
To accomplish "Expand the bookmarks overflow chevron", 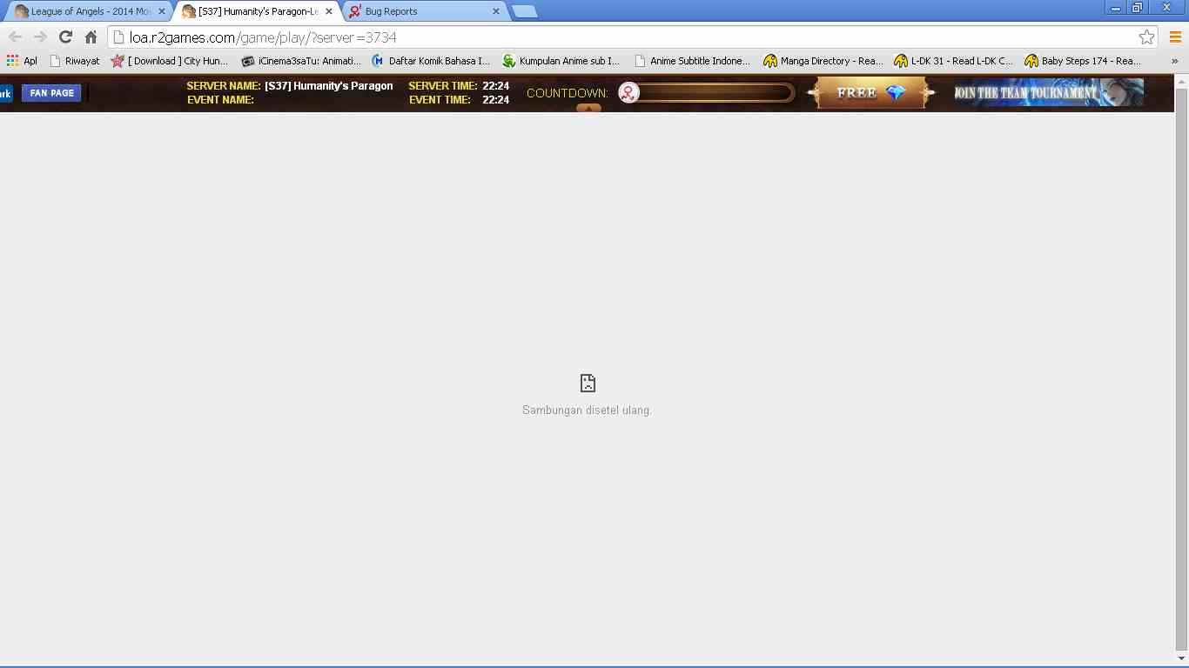I will 1174,61.
